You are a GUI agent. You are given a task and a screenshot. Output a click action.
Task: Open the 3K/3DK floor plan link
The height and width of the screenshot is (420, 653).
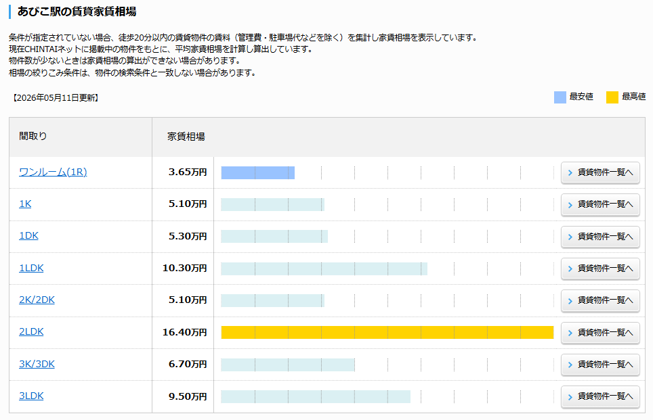tap(37, 364)
